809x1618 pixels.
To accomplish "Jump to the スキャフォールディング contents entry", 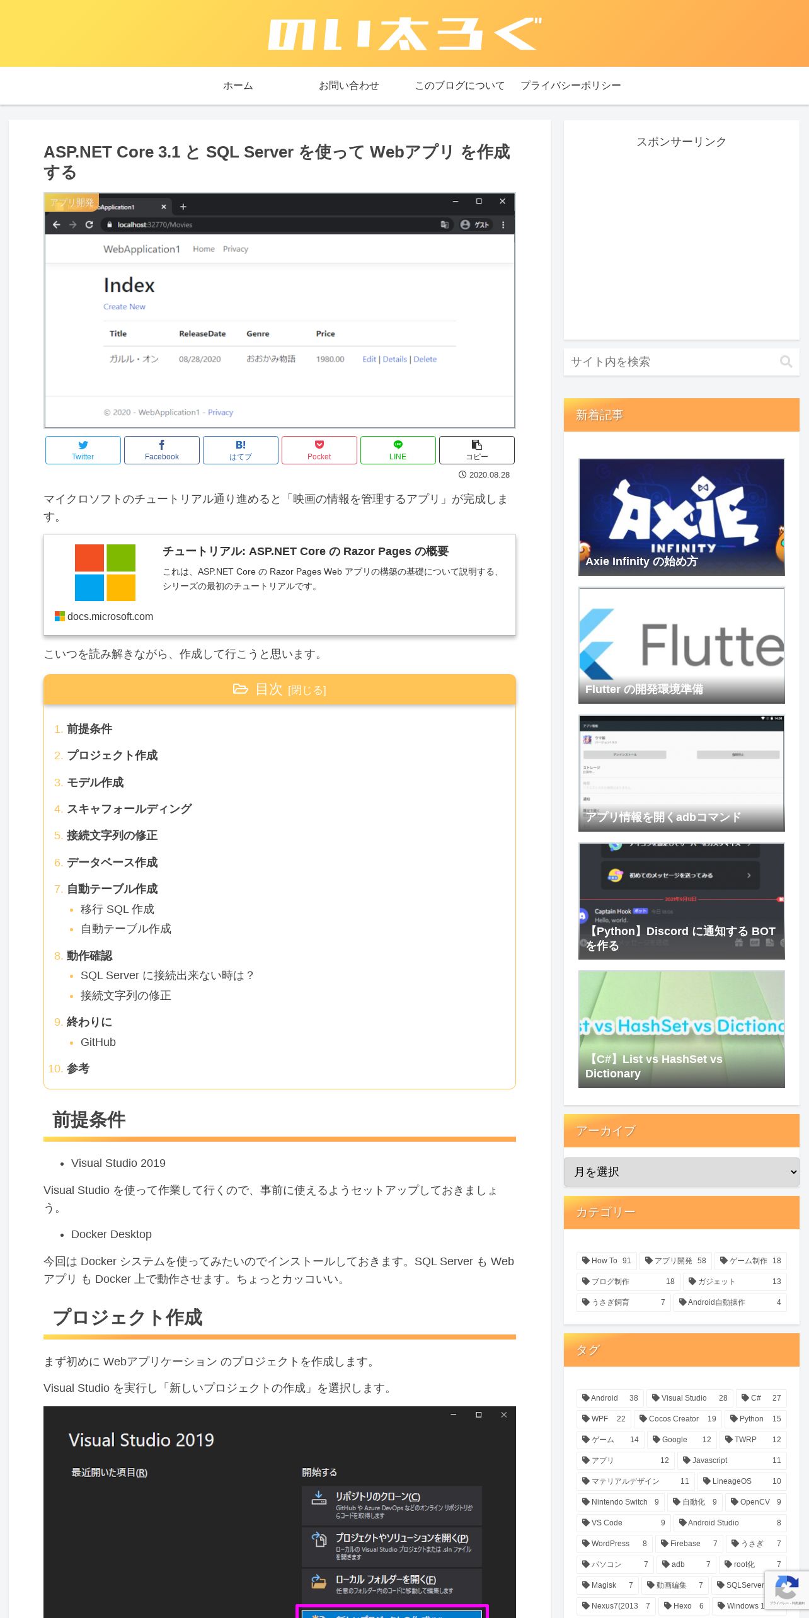I will (129, 809).
